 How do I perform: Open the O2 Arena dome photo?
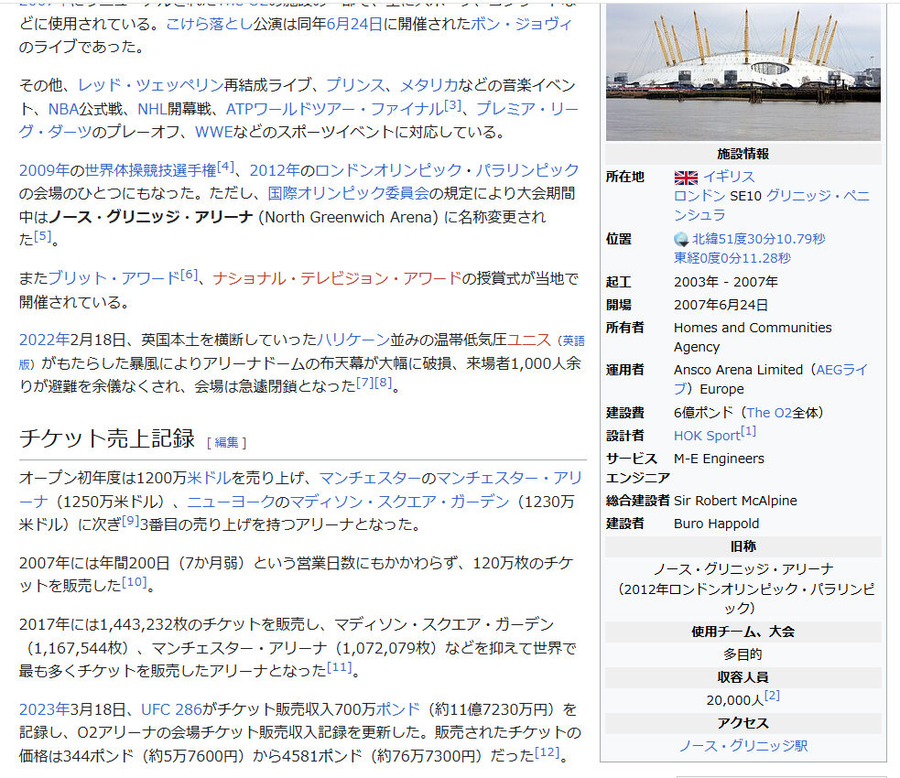[743, 71]
